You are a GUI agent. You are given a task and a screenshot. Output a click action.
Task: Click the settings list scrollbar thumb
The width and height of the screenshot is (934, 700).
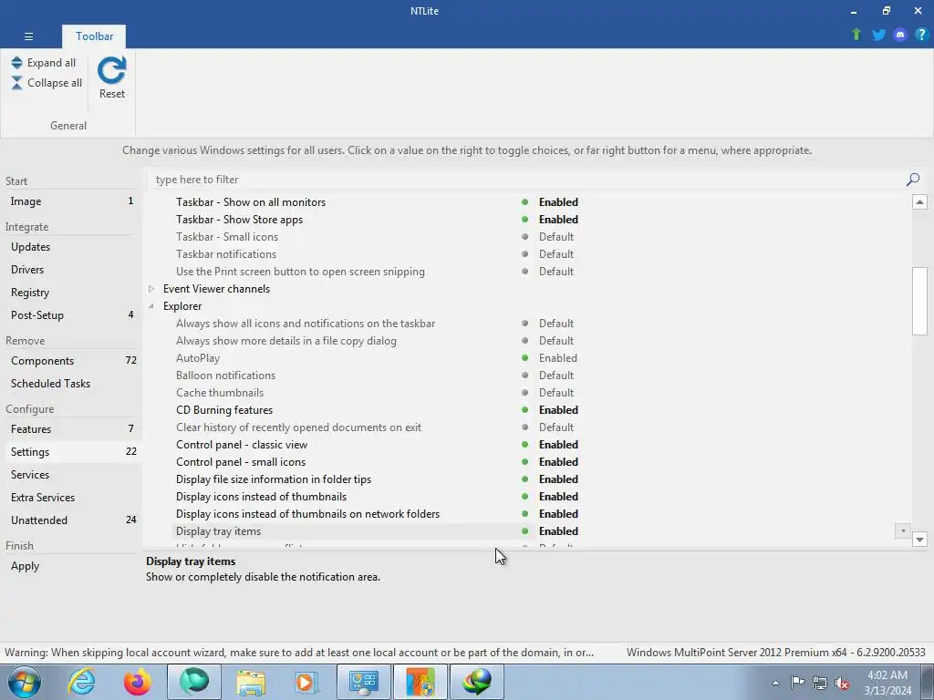point(919,301)
